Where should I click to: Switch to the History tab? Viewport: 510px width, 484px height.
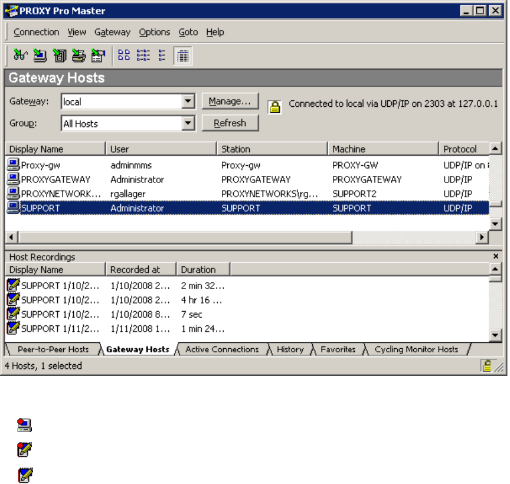coord(290,349)
